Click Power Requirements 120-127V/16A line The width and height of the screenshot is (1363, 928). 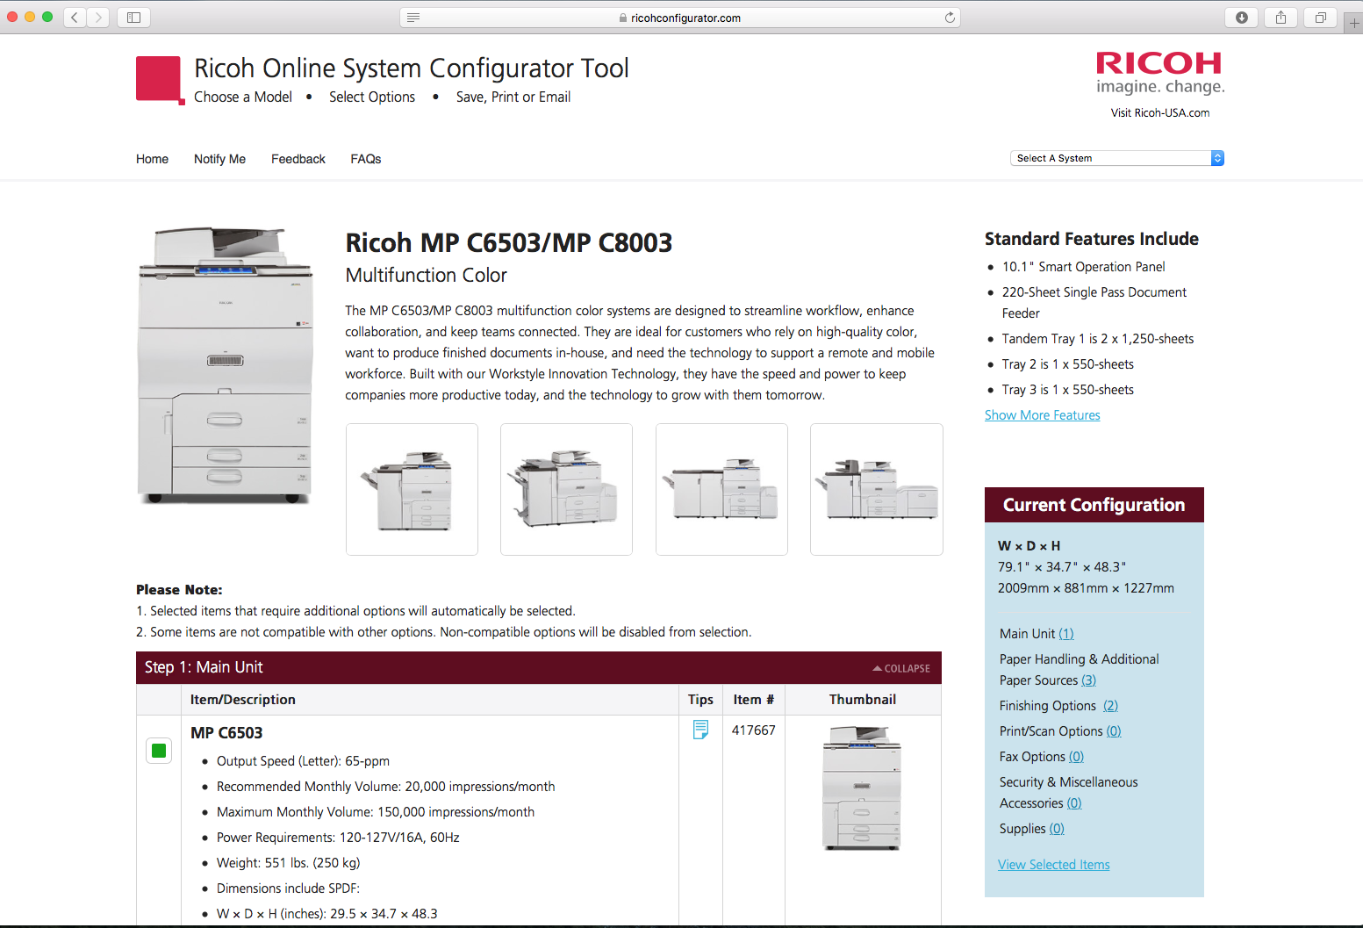point(338,838)
